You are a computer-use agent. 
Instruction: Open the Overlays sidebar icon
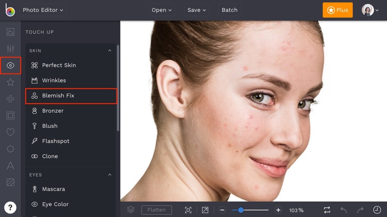pos(10,149)
